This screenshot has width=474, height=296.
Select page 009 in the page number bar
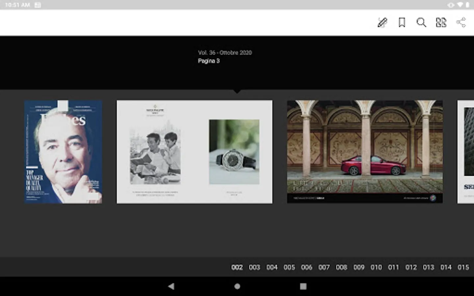click(359, 267)
